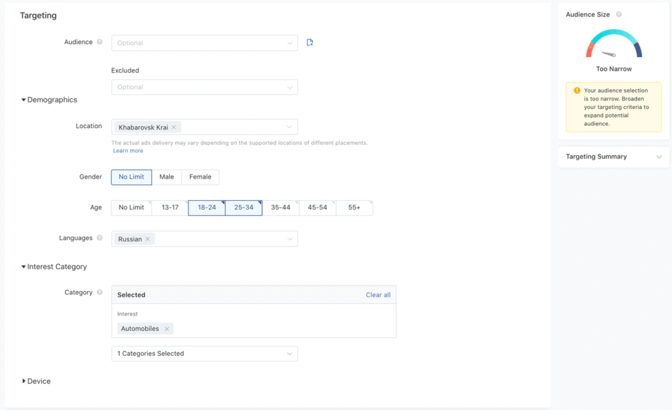Click the create audience icon beside Audience field
This screenshot has width=672, height=410.
(x=310, y=43)
